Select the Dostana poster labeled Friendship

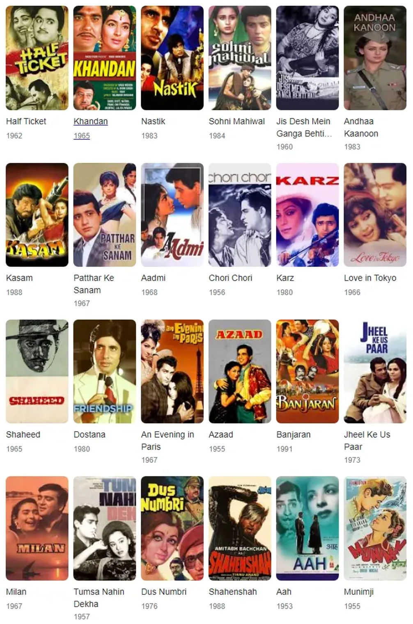tap(105, 371)
